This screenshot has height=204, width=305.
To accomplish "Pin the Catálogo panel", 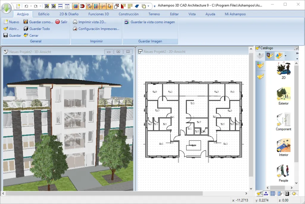I will [296, 48].
